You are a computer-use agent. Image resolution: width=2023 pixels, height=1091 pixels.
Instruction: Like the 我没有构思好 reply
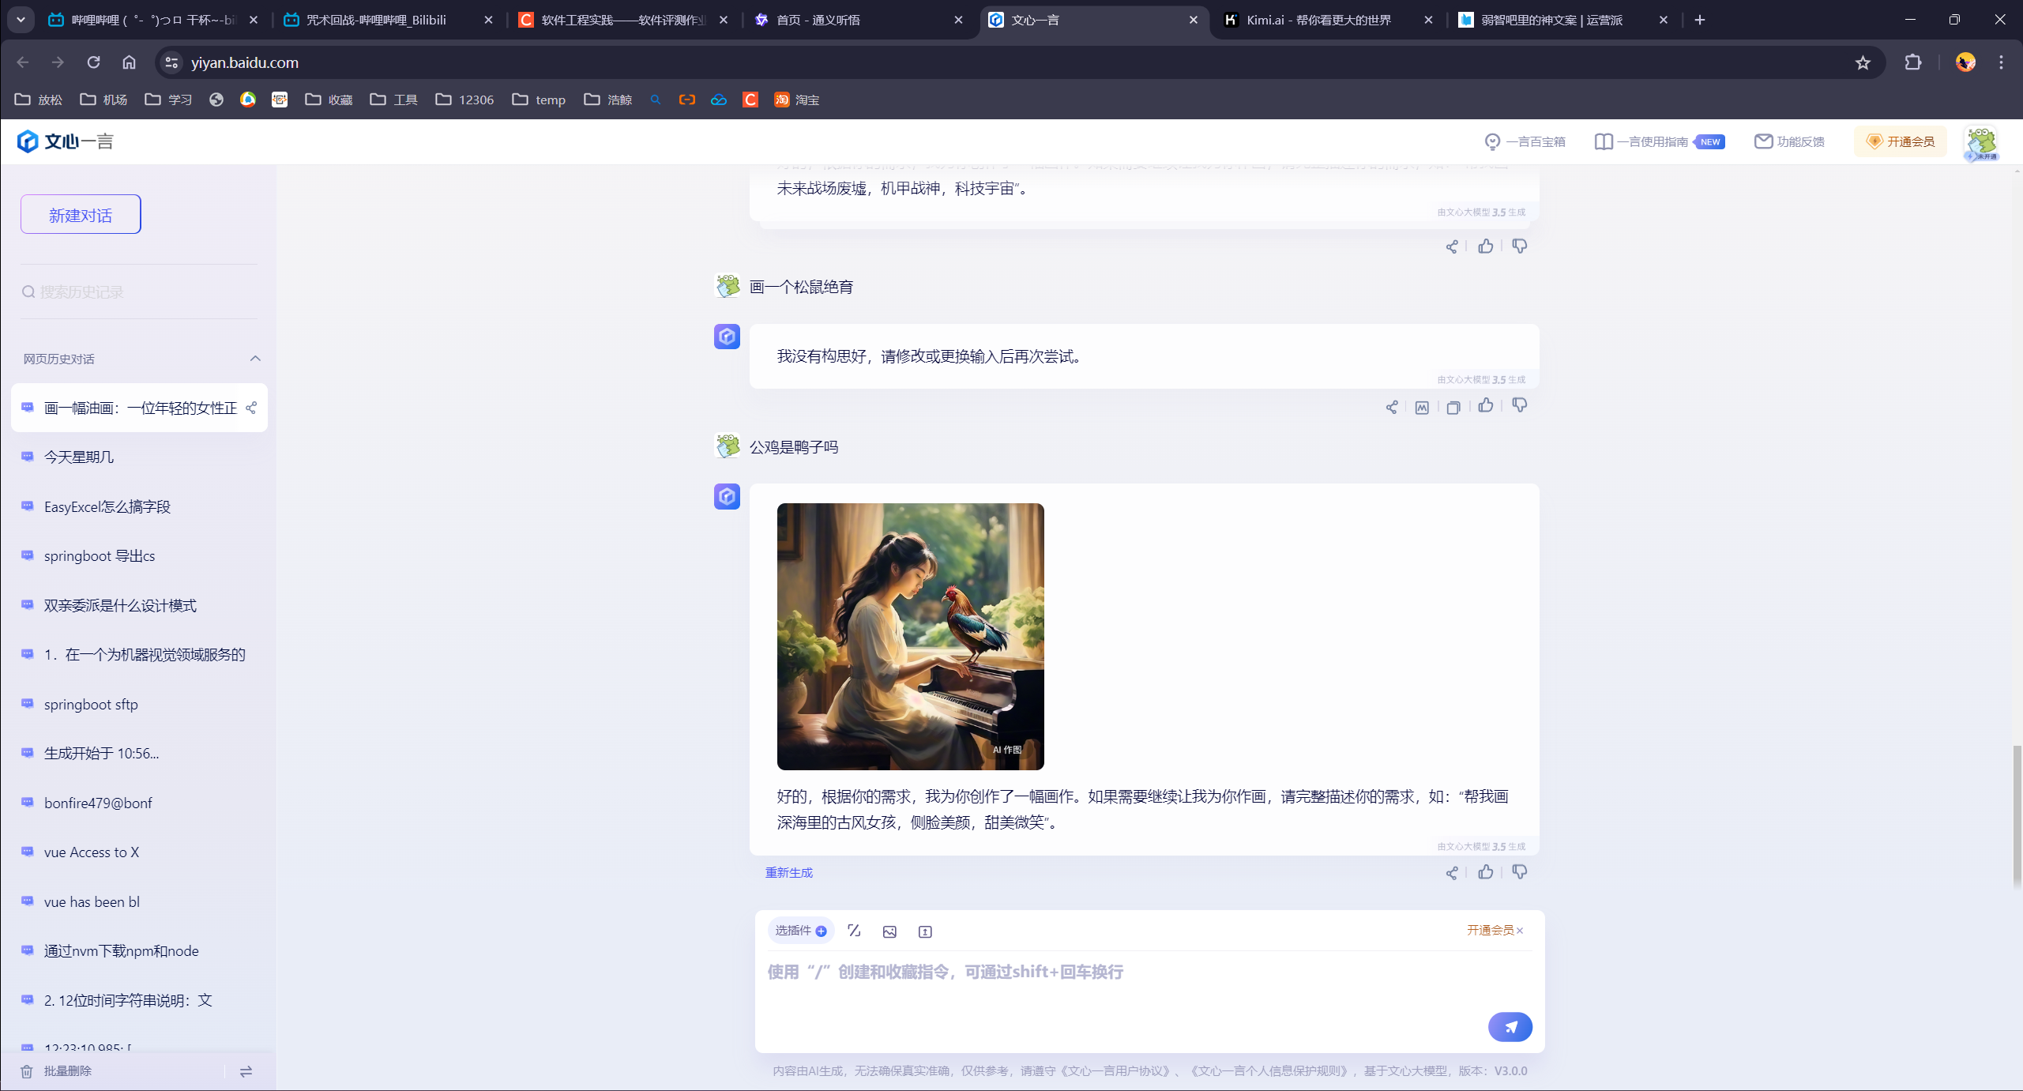[1485, 405]
